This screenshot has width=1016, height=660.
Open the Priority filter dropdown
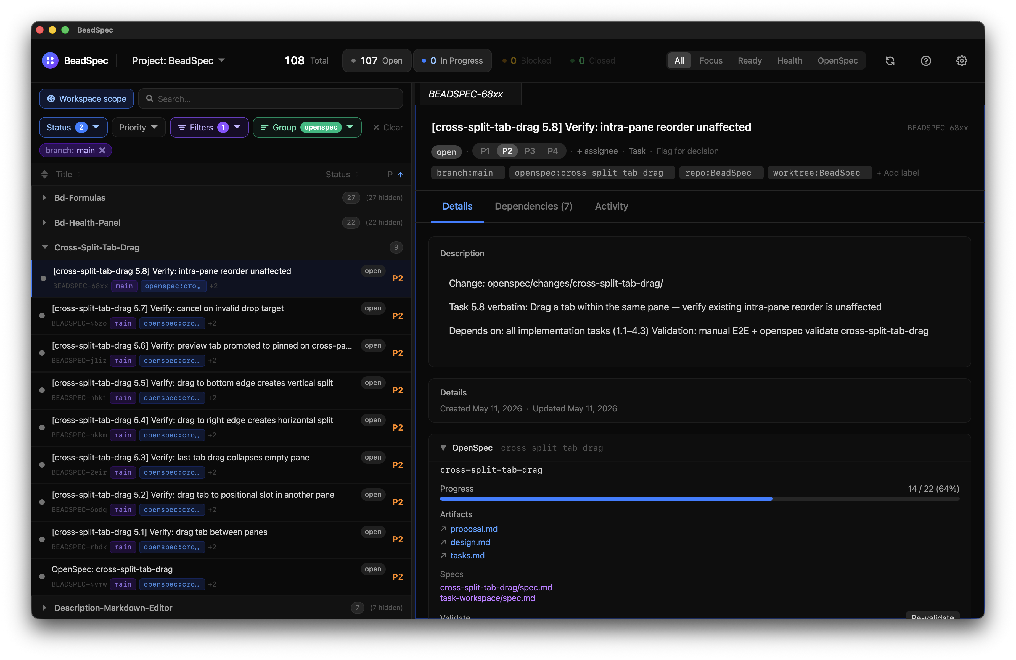point(138,127)
